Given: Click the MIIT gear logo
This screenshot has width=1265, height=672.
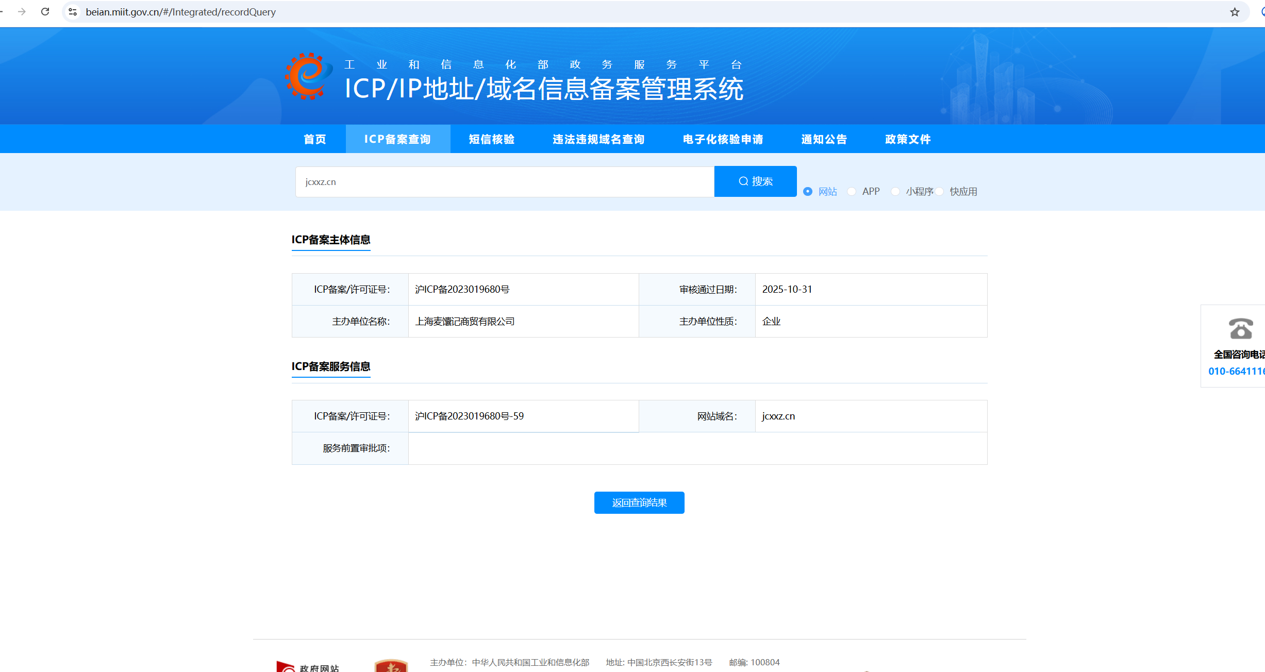Looking at the screenshot, I should pyautogui.click(x=308, y=76).
